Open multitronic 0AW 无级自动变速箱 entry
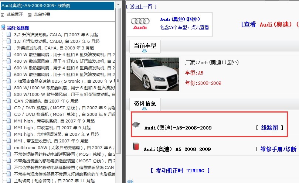Screen dimensions: 299x183 click(64, 148)
